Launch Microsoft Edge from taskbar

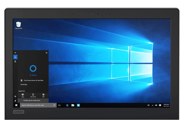(x=67, y=105)
